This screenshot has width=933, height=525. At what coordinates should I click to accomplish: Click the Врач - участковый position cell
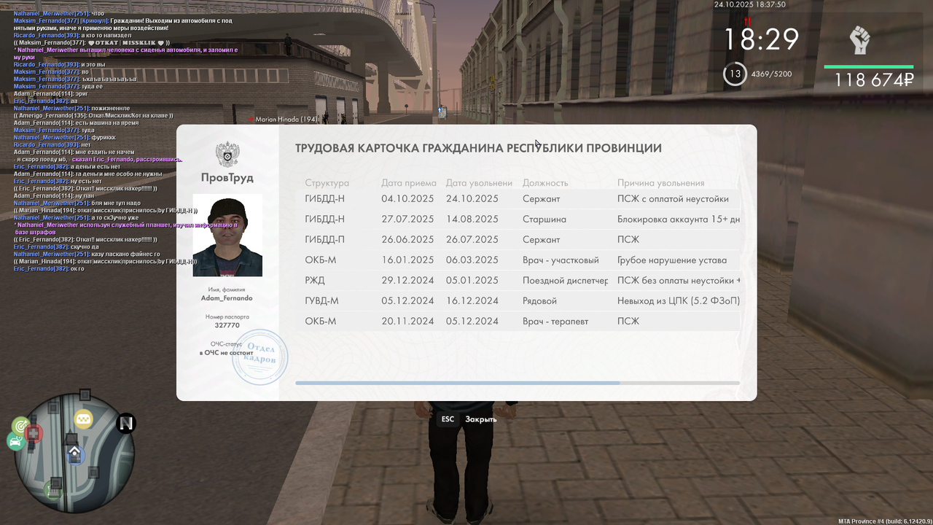[x=561, y=260]
